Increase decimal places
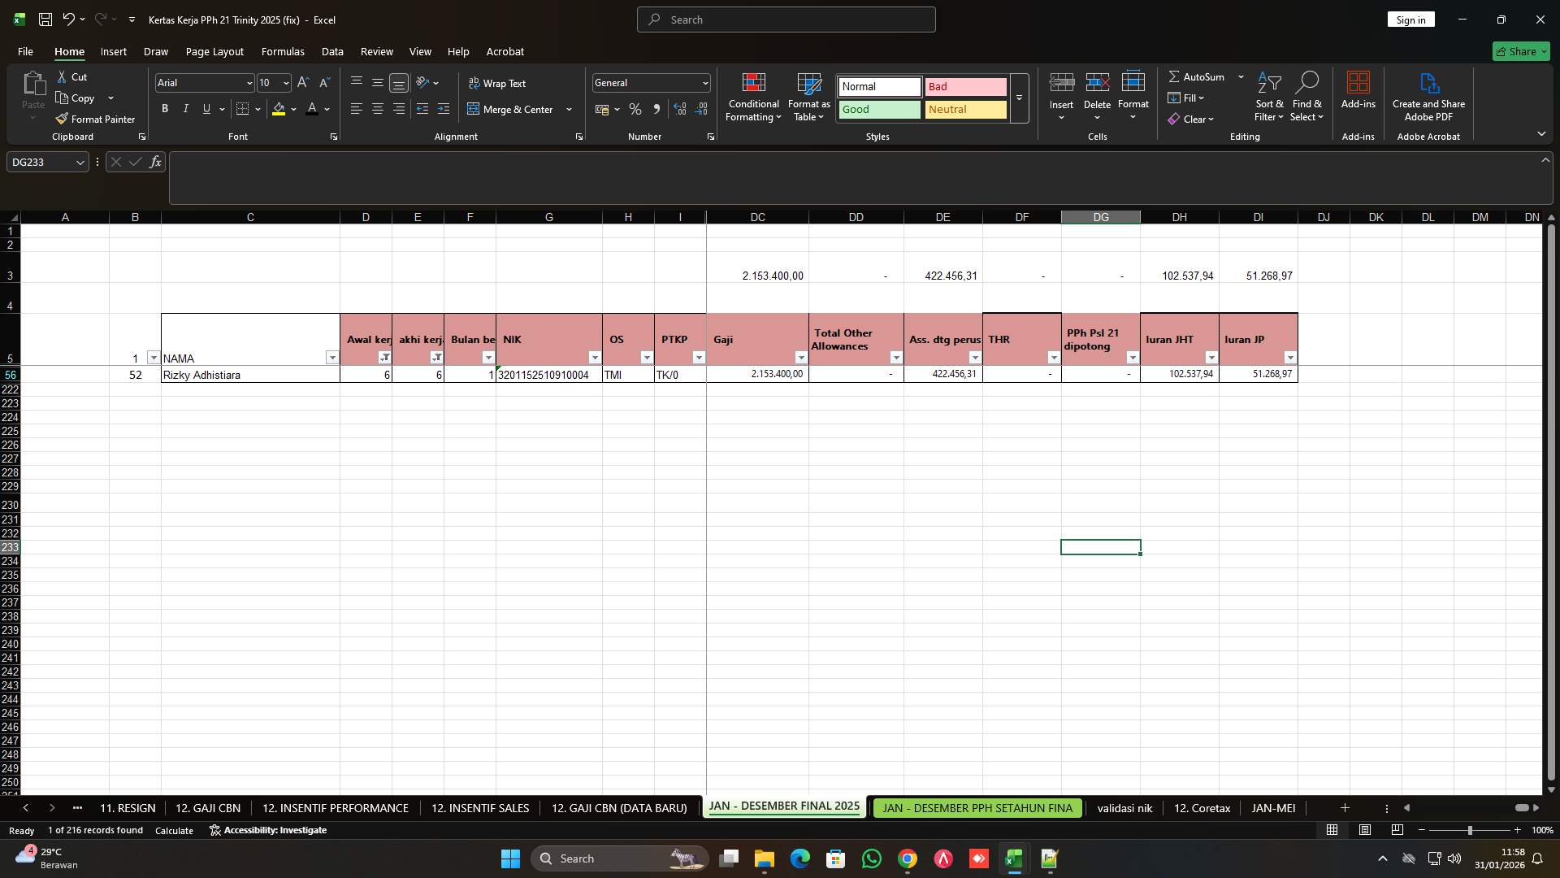 (x=680, y=108)
